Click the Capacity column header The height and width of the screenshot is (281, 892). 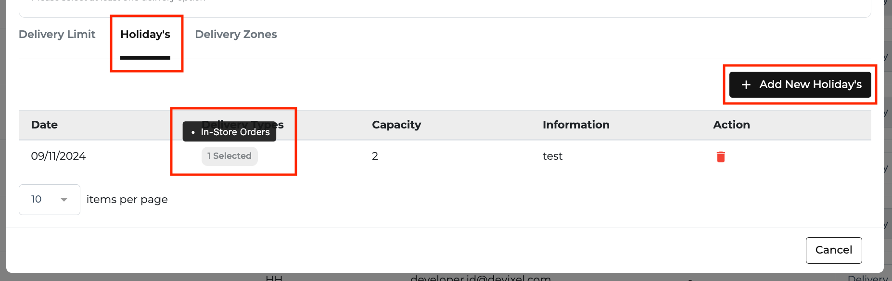click(x=396, y=125)
